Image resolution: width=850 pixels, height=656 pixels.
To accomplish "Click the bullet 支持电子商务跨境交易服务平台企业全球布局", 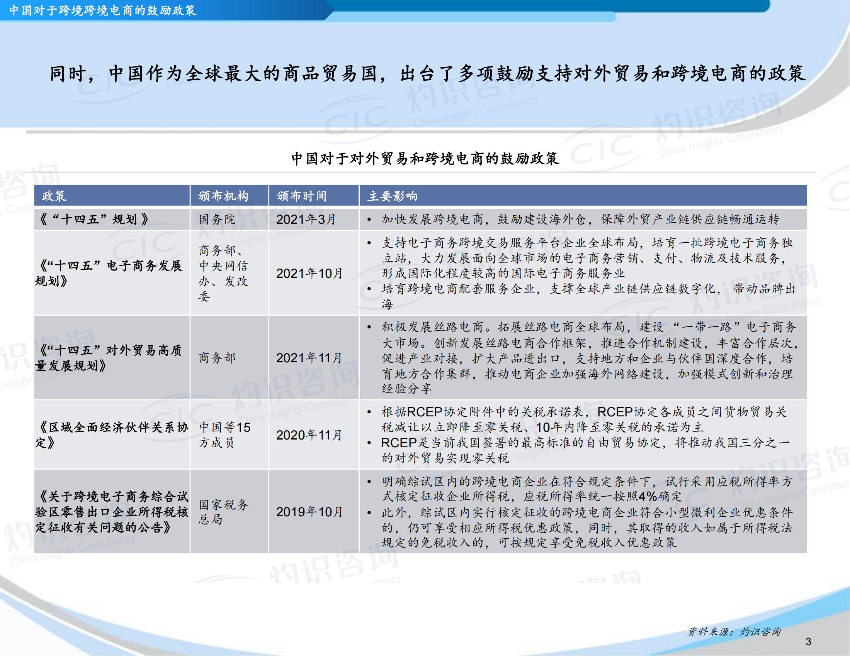I will [x=587, y=258].
